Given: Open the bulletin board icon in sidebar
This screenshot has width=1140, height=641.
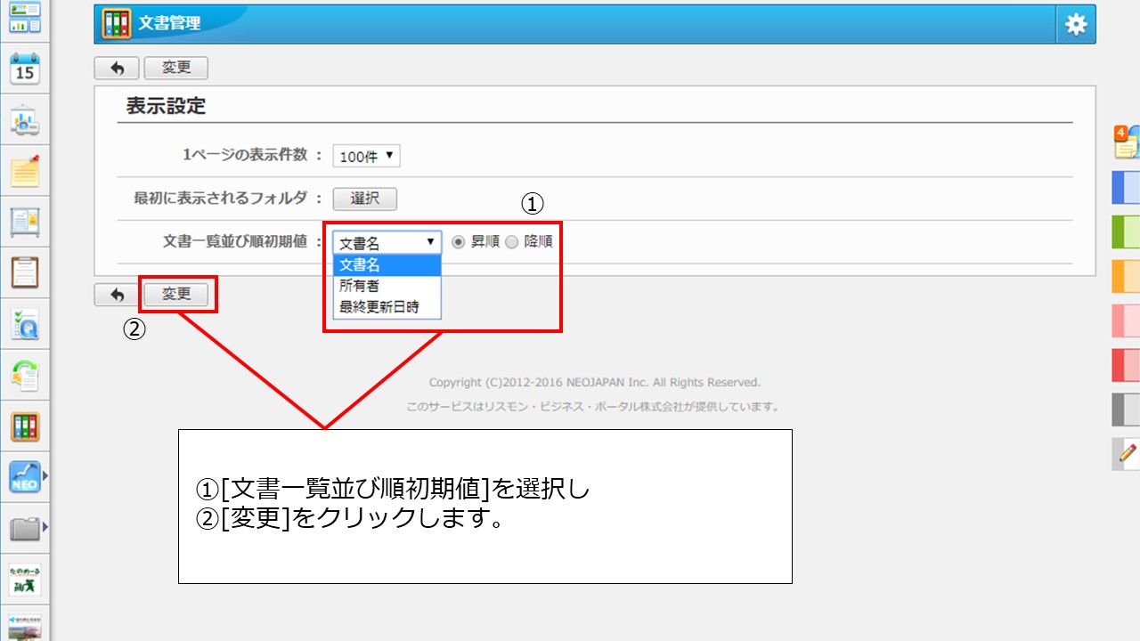Looking at the screenshot, I should pos(25,222).
